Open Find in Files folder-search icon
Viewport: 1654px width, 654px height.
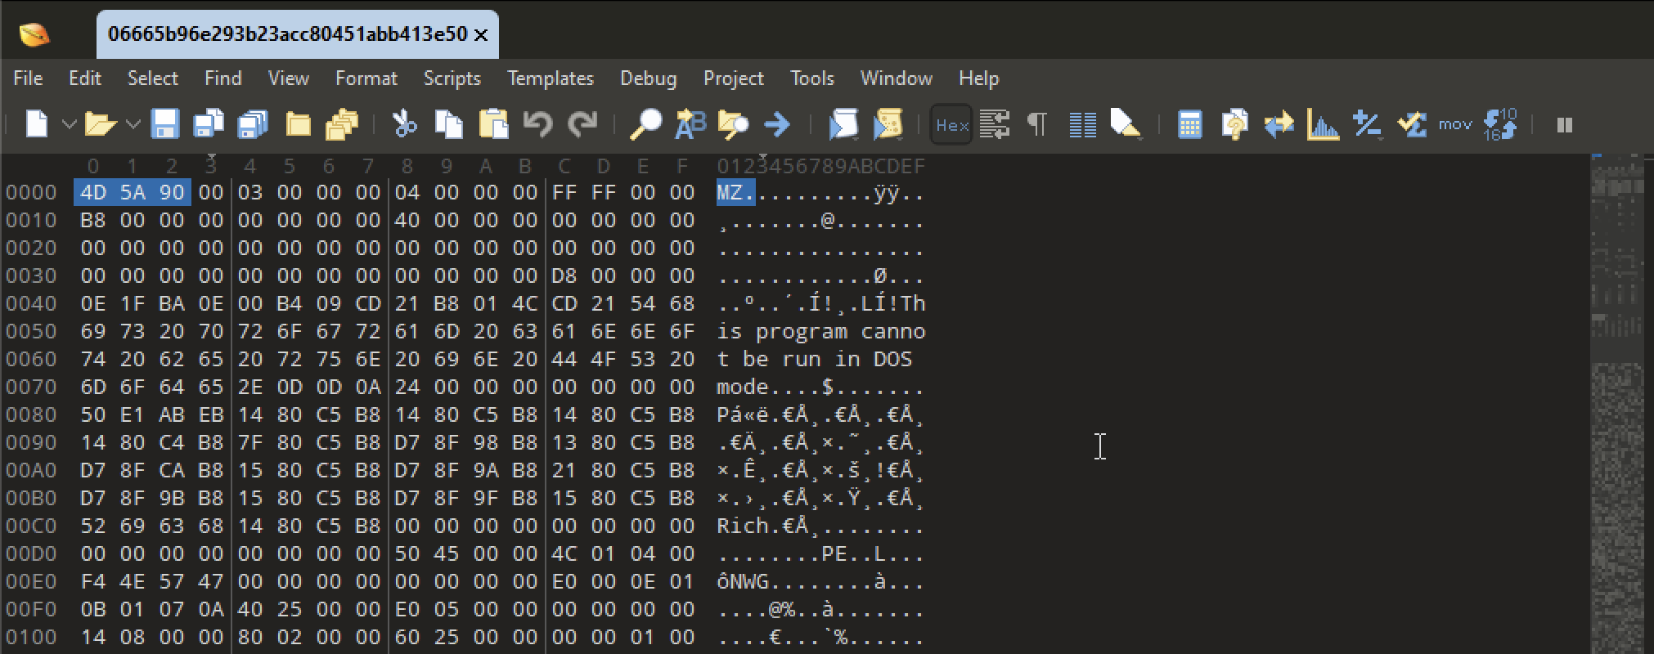[x=733, y=124]
